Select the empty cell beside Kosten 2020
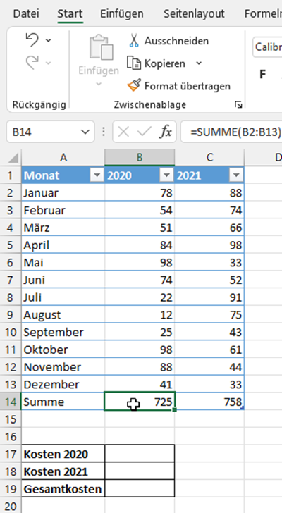 (x=140, y=454)
